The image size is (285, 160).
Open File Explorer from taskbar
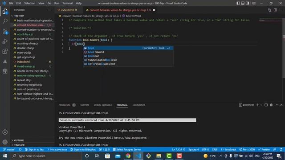(159, 156)
